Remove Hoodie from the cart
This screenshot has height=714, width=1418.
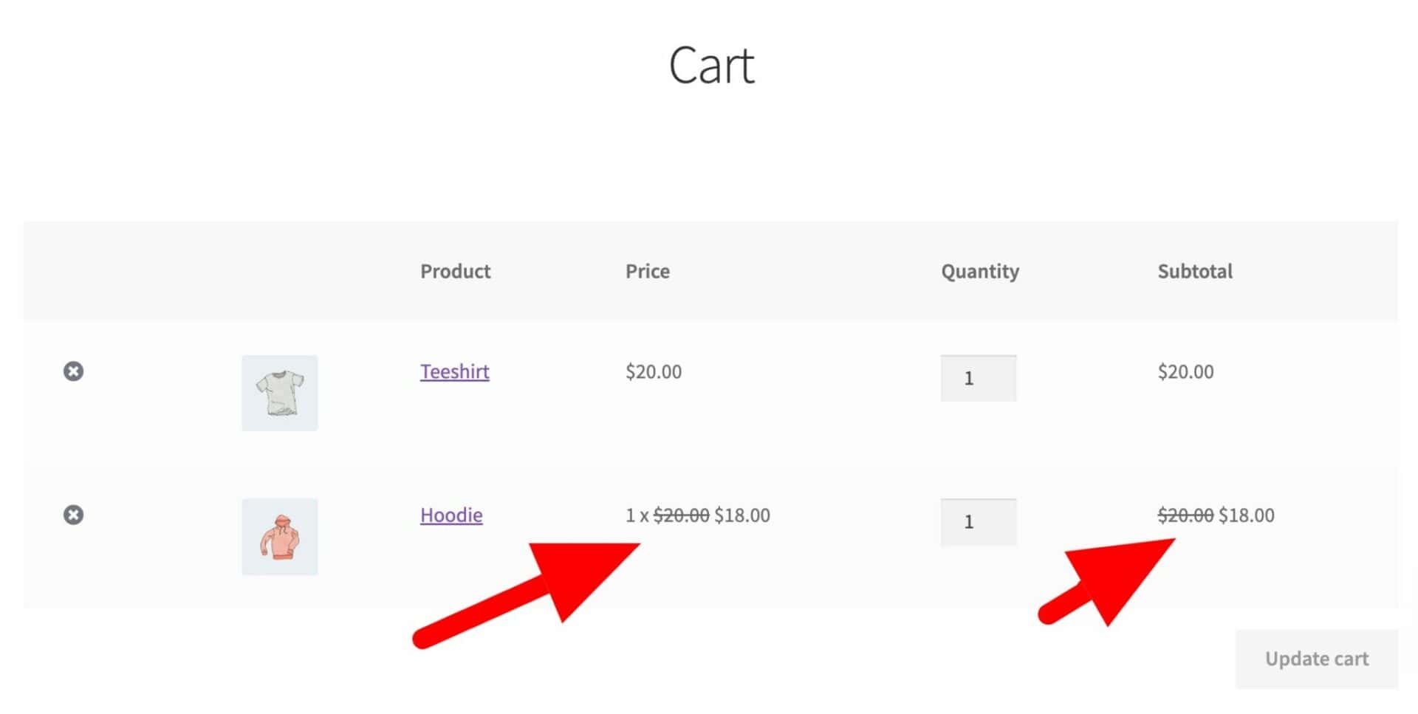tap(73, 514)
